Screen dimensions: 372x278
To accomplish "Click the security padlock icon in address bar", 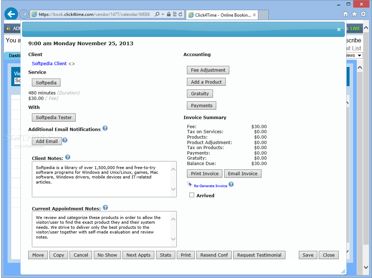I will click(x=169, y=14).
